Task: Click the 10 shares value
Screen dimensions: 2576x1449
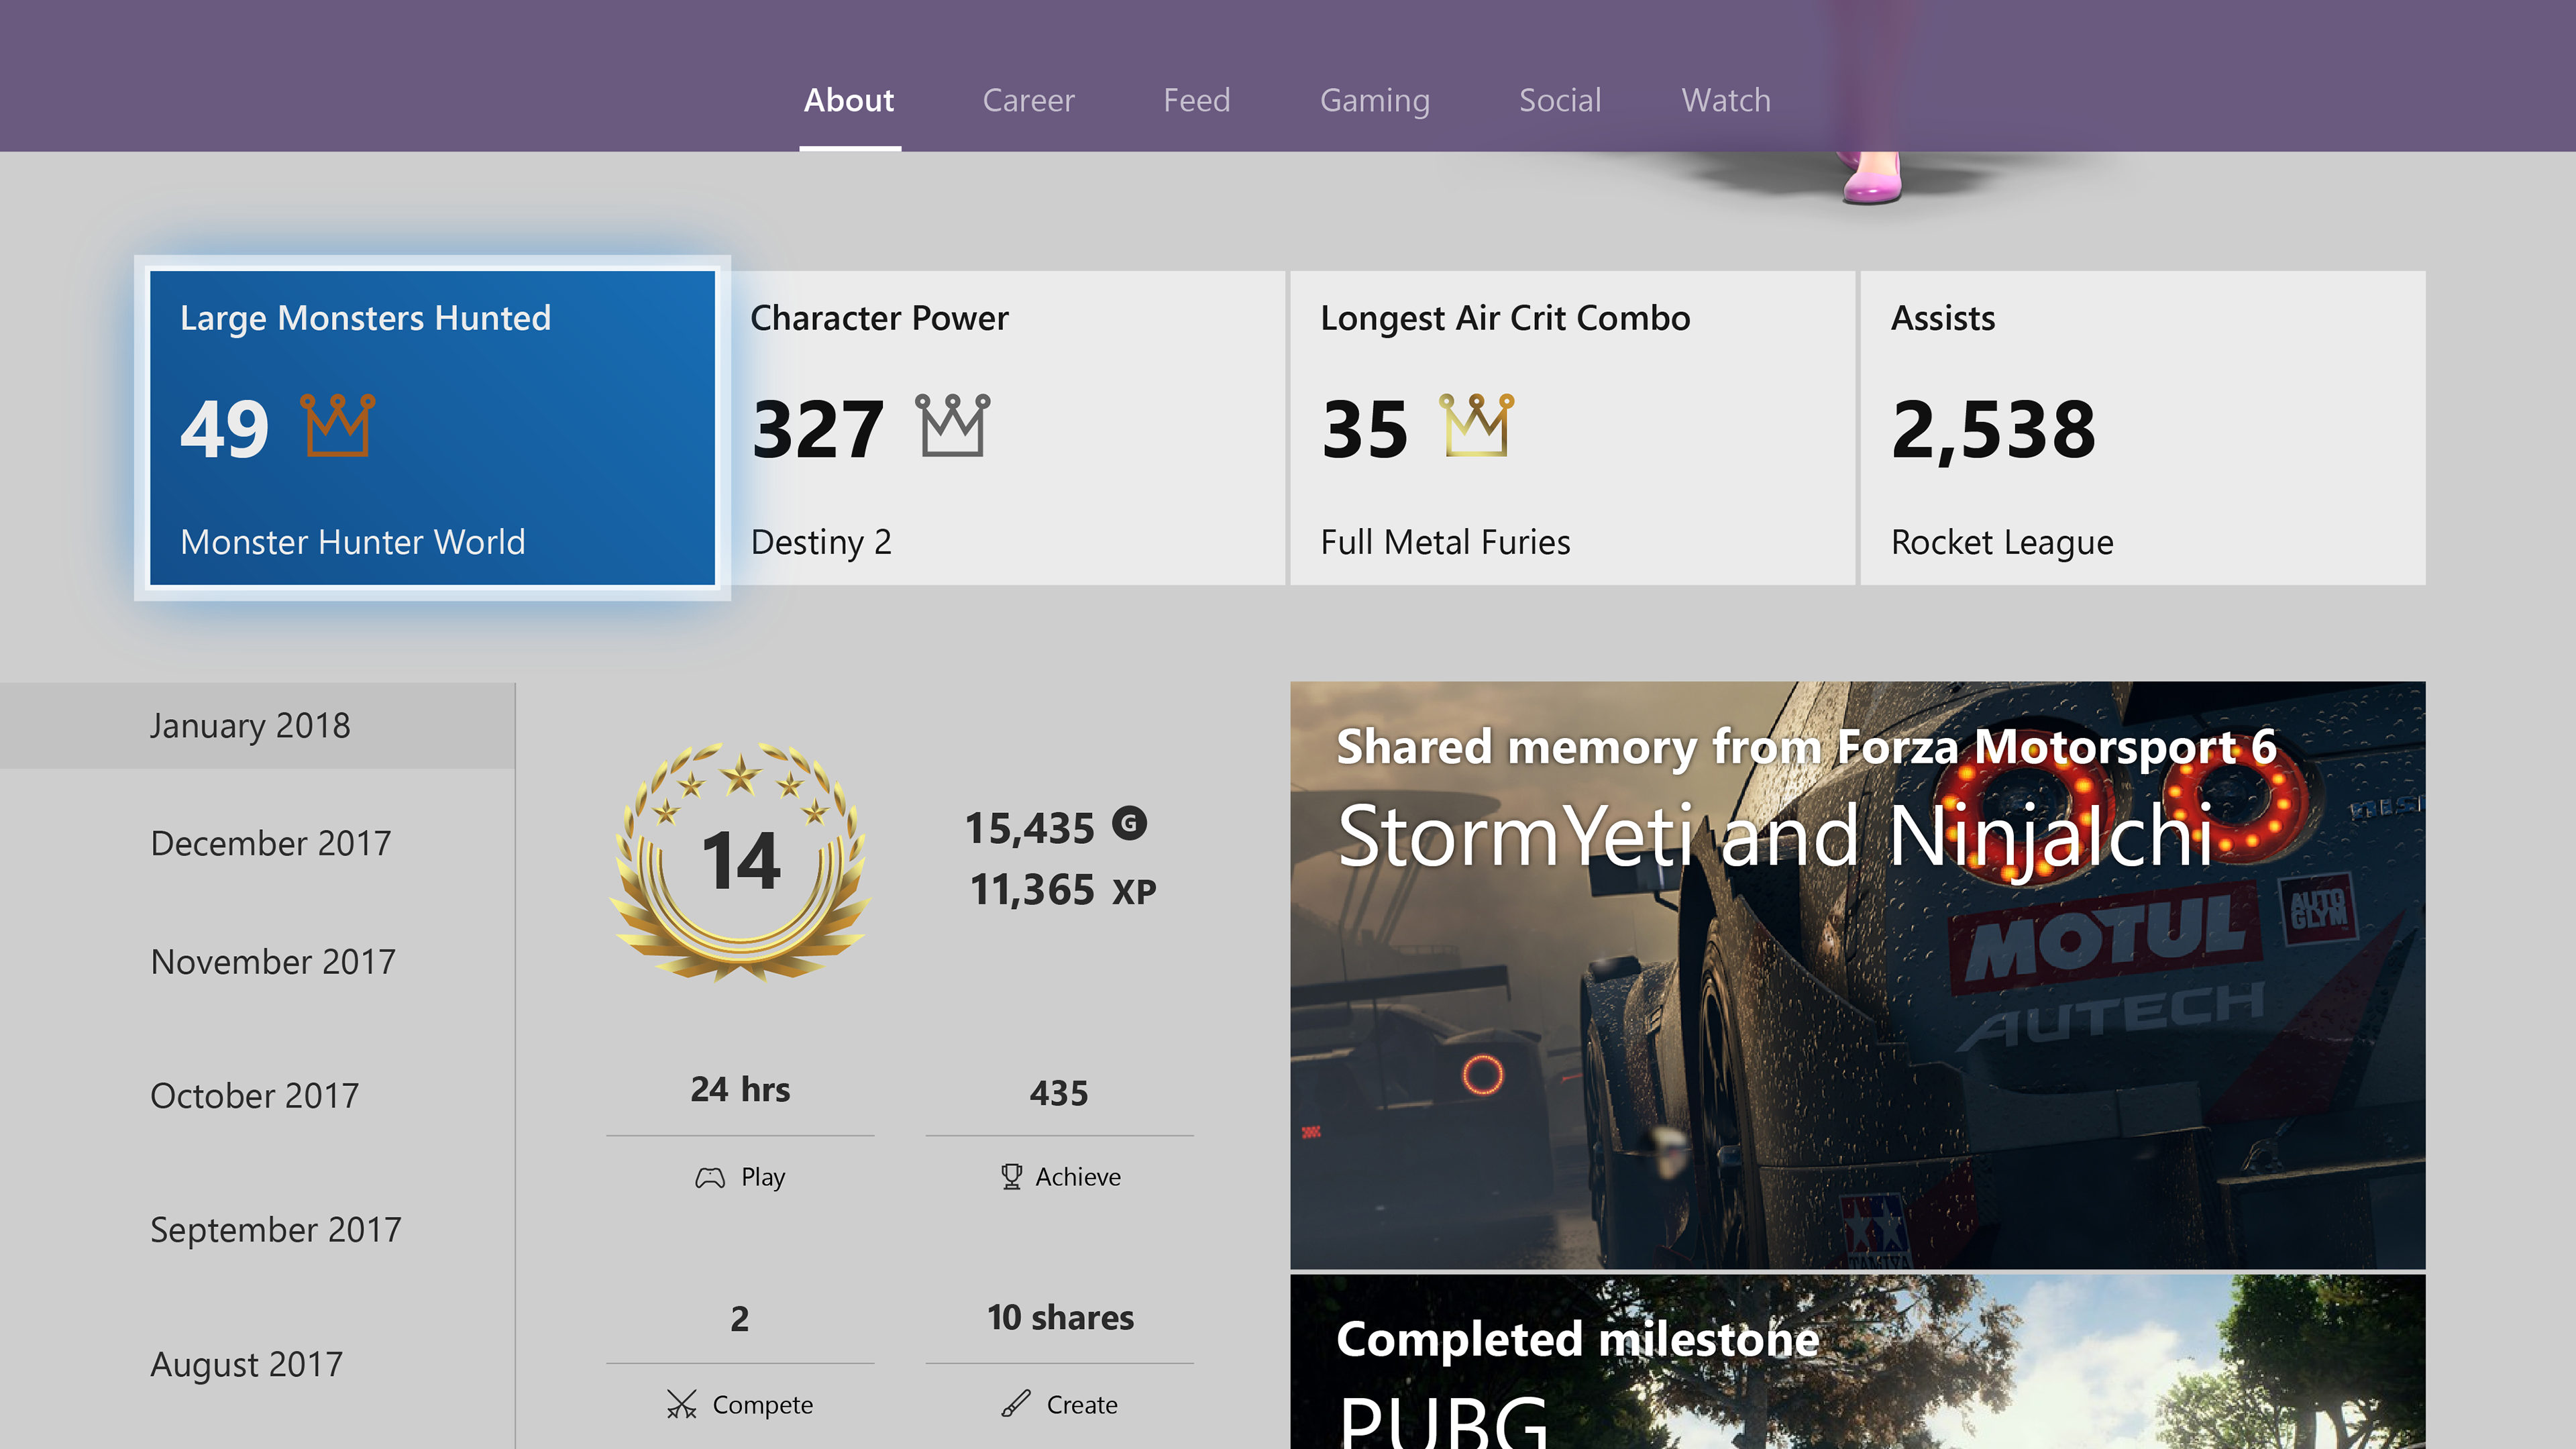Action: click(1060, 1318)
